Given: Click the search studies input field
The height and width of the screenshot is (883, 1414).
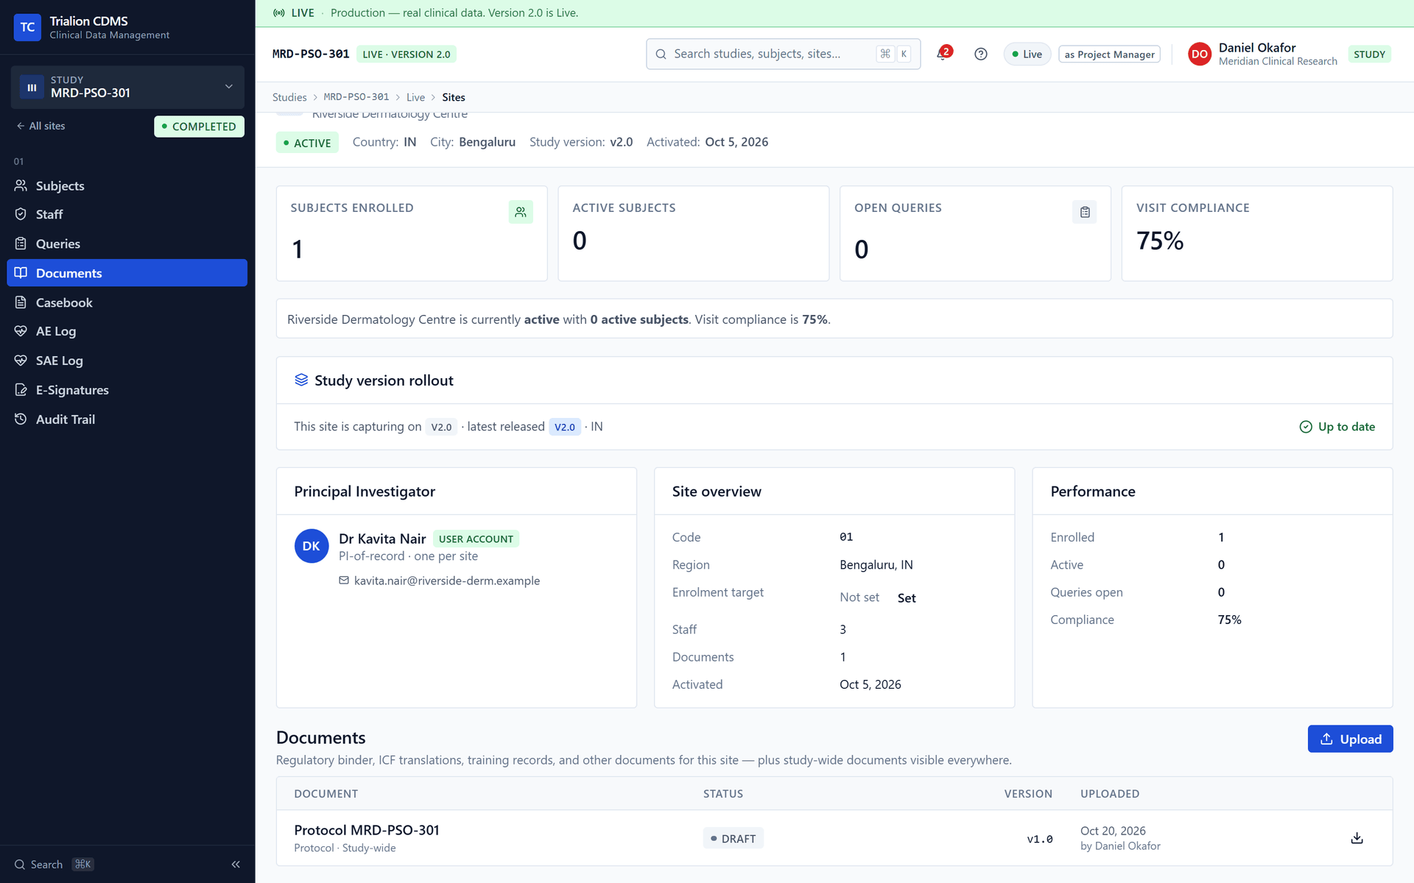Looking at the screenshot, I should tap(783, 54).
